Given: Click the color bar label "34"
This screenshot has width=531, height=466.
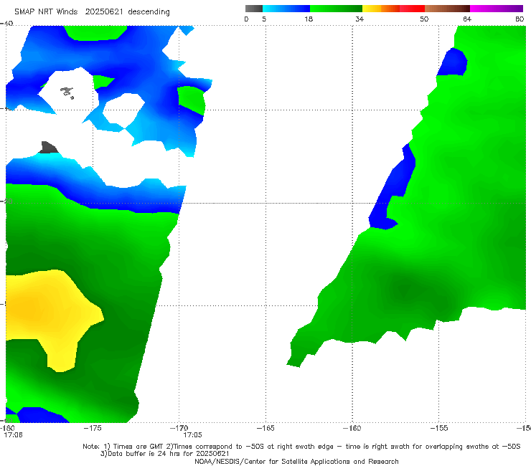Looking at the screenshot, I should (360, 19).
